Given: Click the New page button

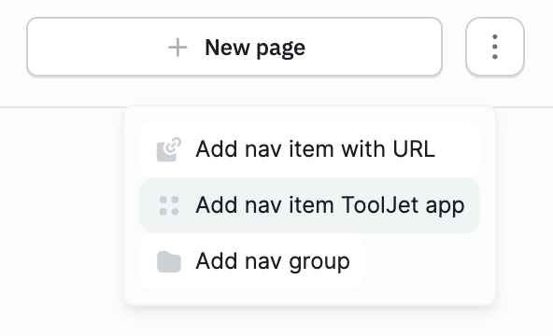Looking at the screenshot, I should 234,47.
